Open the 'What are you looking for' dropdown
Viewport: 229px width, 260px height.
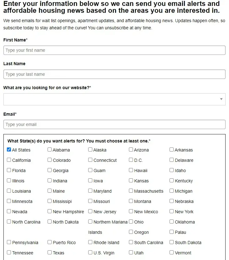114,99
